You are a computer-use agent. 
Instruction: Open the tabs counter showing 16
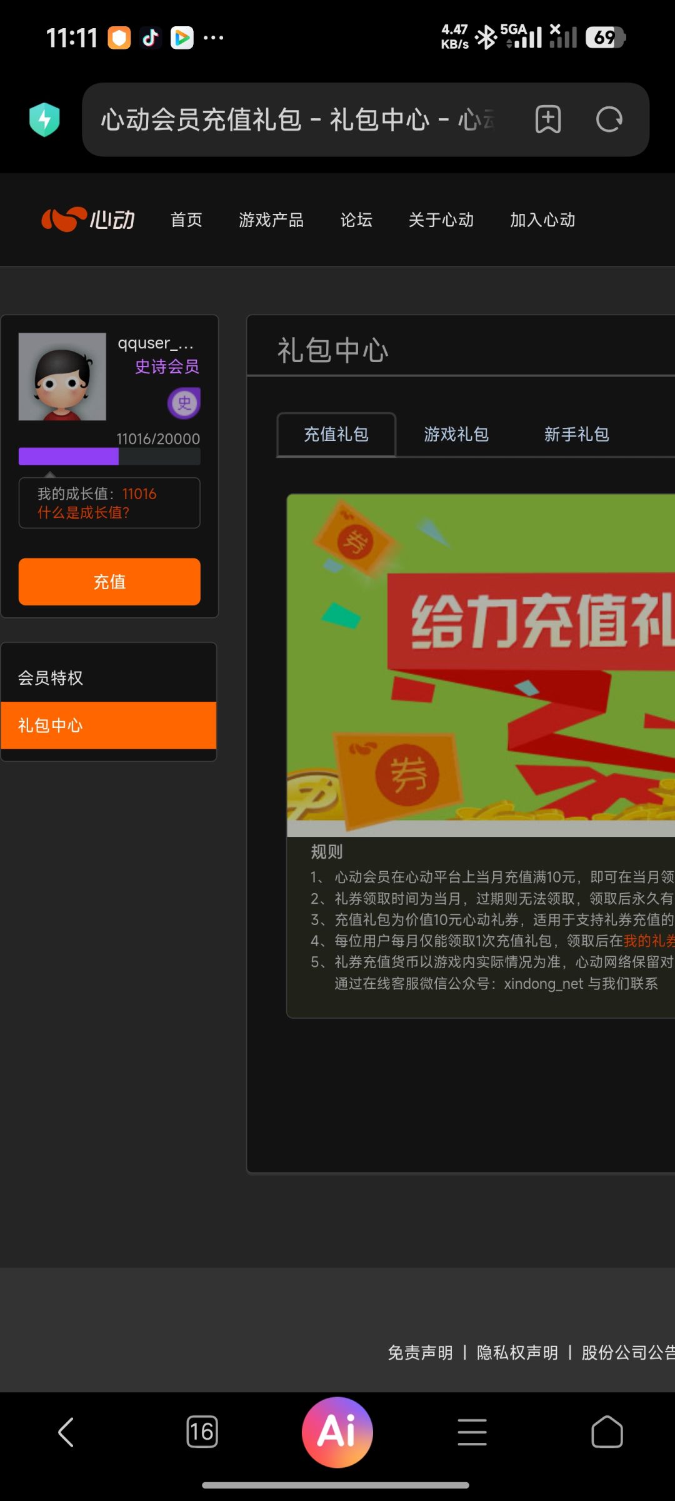tap(202, 1432)
